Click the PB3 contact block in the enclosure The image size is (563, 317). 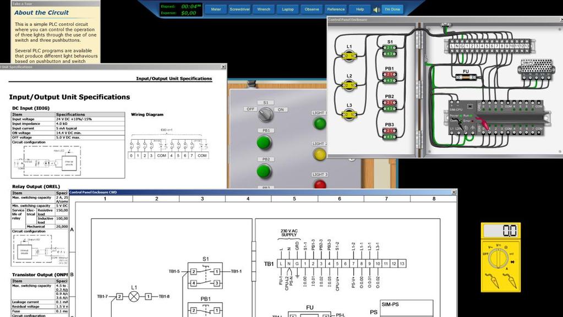[390, 133]
